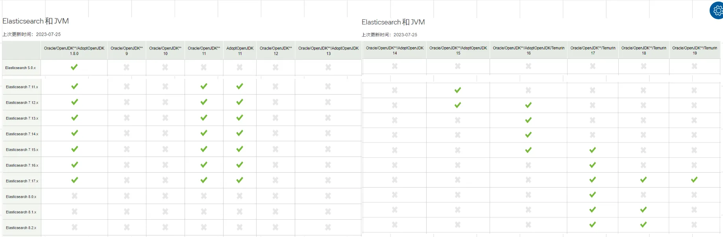Image resolution: width=723 pixels, height=237 pixels.
Task: Click Elasticsearch 7.17.x checkmark under Oracle/OpenJDK 11
Action: pos(203,180)
